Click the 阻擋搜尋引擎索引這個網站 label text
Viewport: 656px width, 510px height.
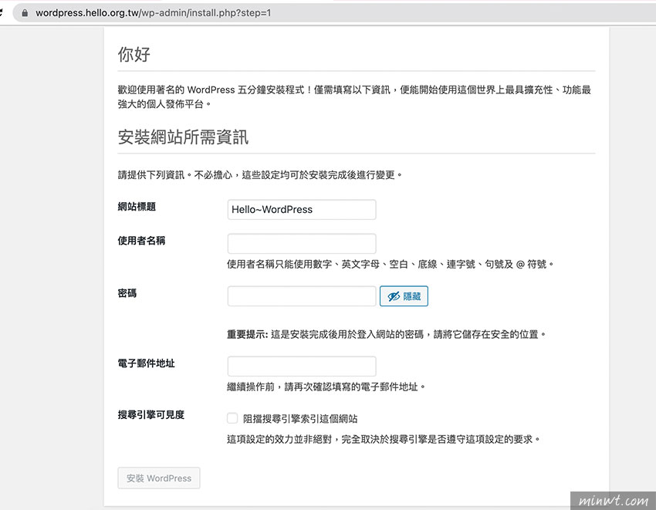tap(300, 418)
